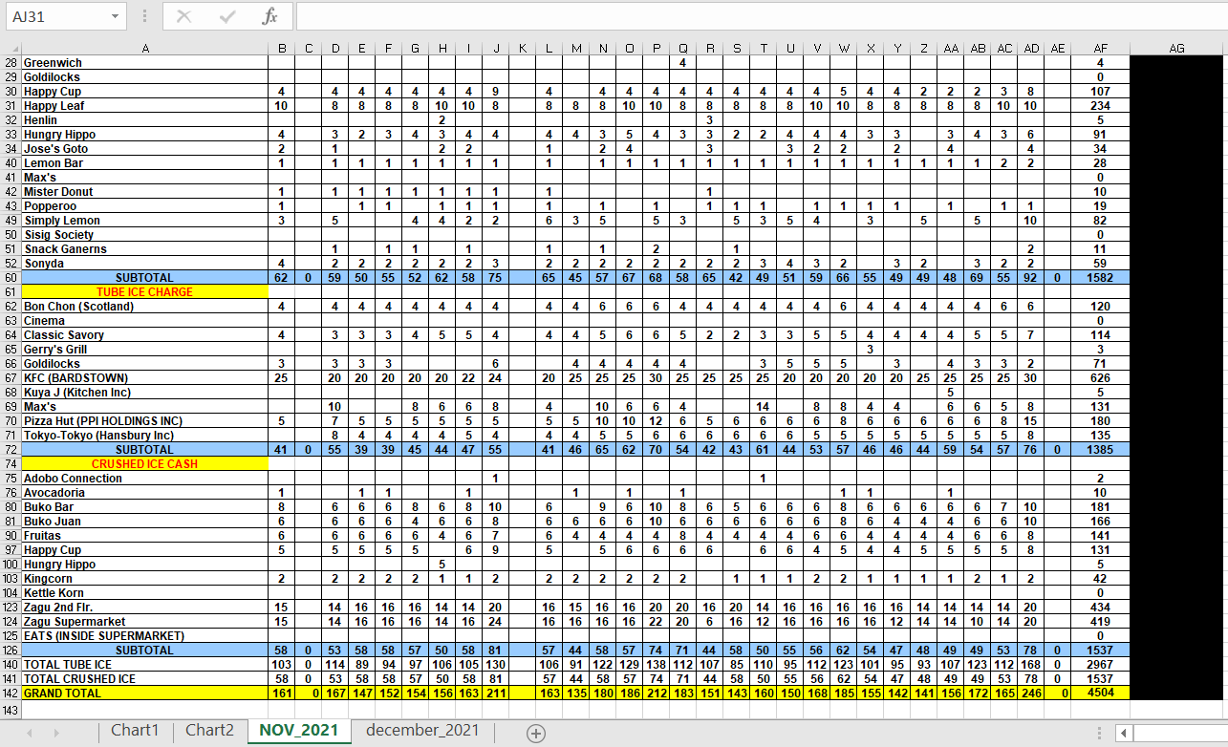The width and height of the screenshot is (1228, 747).
Task: Select the Gerry's Grill cell
Action: click(144, 350)
